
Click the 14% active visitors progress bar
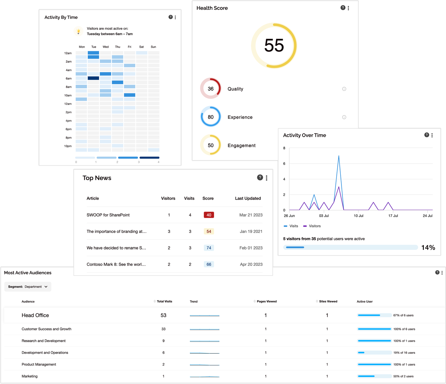tap(351, 247)
